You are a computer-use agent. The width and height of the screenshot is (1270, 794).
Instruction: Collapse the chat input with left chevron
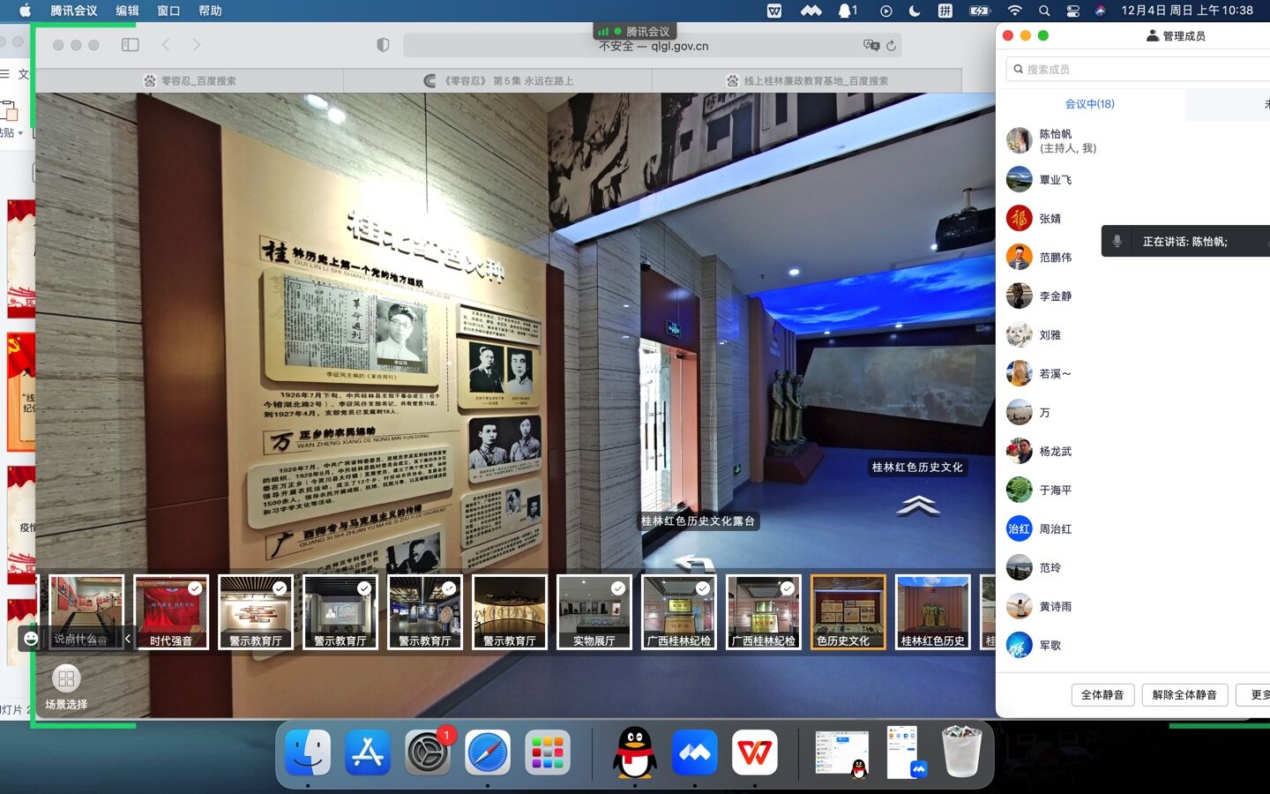tap(128, 639)
